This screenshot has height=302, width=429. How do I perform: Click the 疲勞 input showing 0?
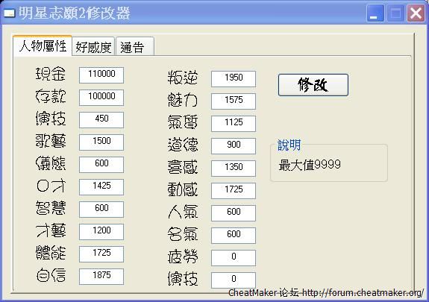coord(234,258)
